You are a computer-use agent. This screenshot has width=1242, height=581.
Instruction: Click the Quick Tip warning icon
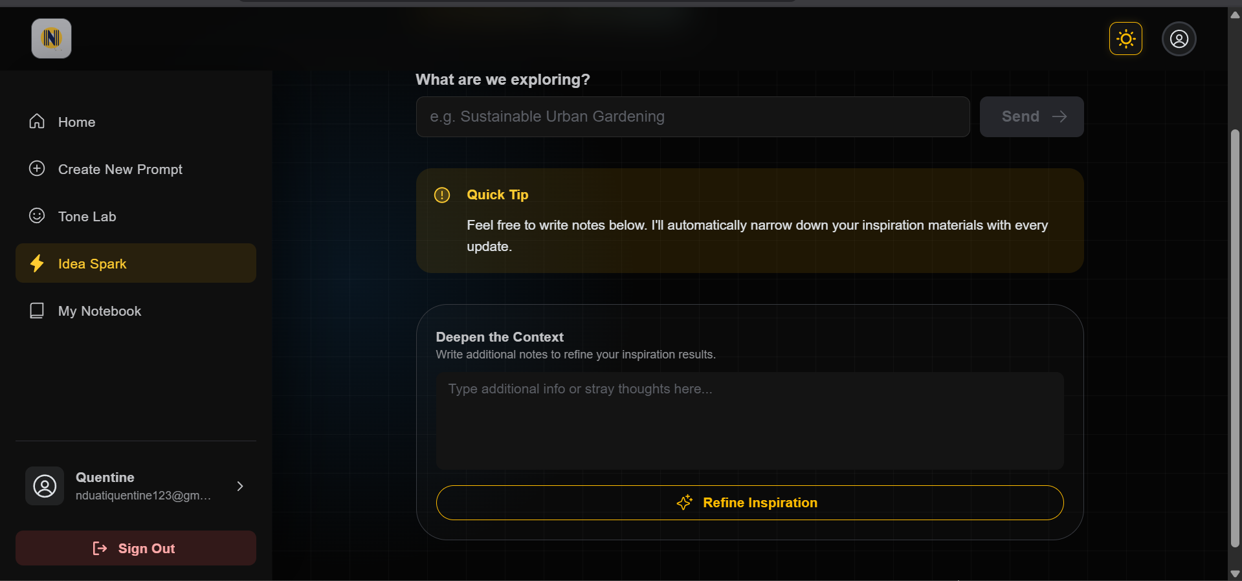tap(442, 195)
